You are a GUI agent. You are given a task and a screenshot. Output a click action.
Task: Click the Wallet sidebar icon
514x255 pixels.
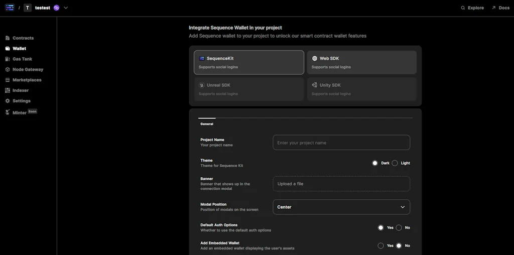point(8,49)
